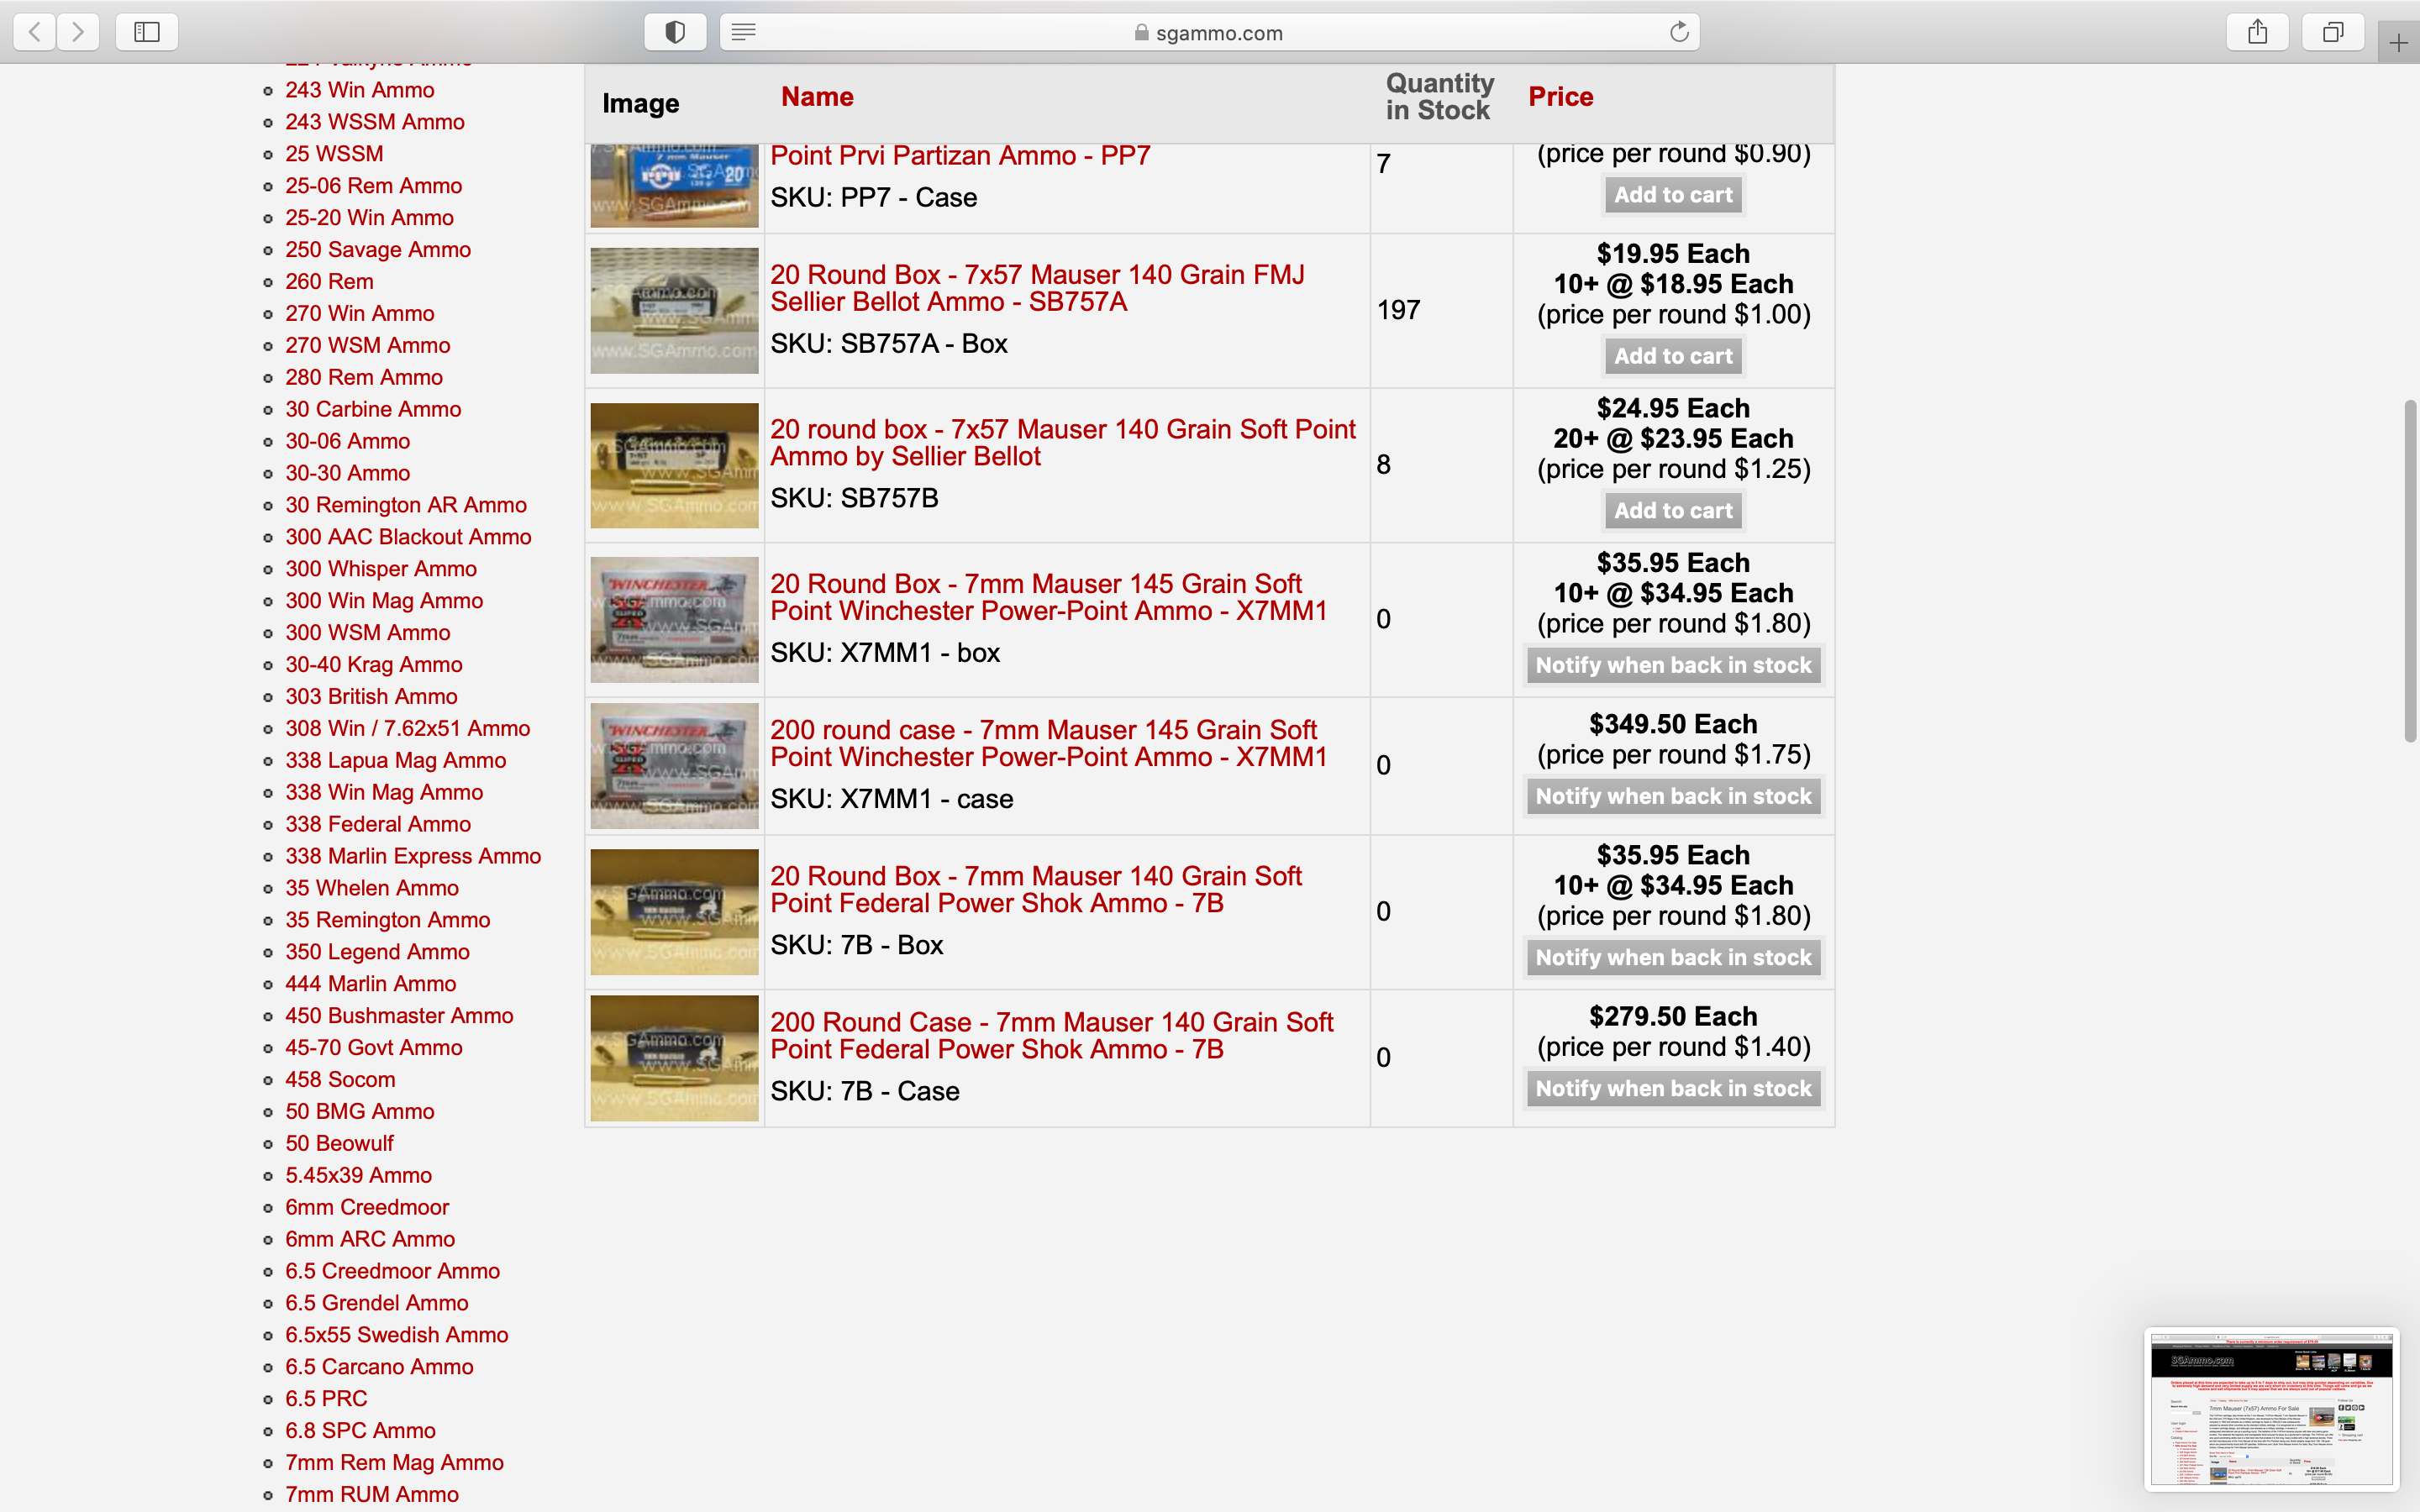
Task: Open 7mm Rem Mag Ammo category
Action: click(x=394, y=1463)
